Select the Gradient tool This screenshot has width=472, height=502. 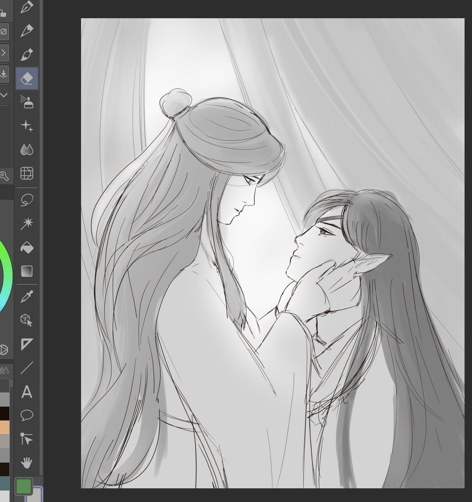[27, 271]
